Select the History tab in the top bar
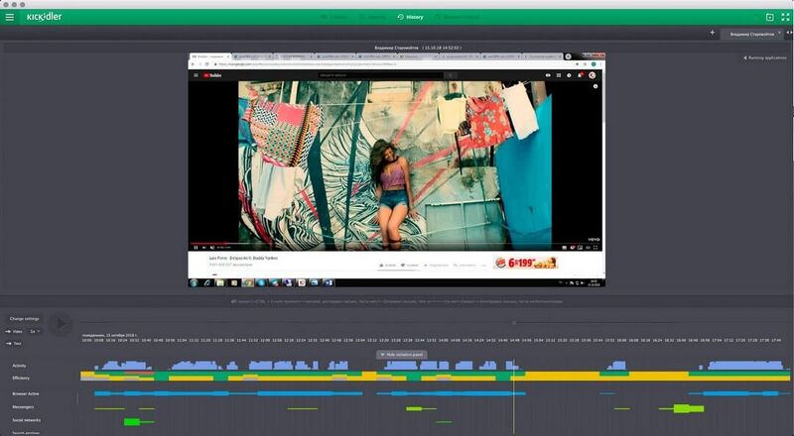The width and height of the screenshot is (794, 436). (x=410, y=17)
